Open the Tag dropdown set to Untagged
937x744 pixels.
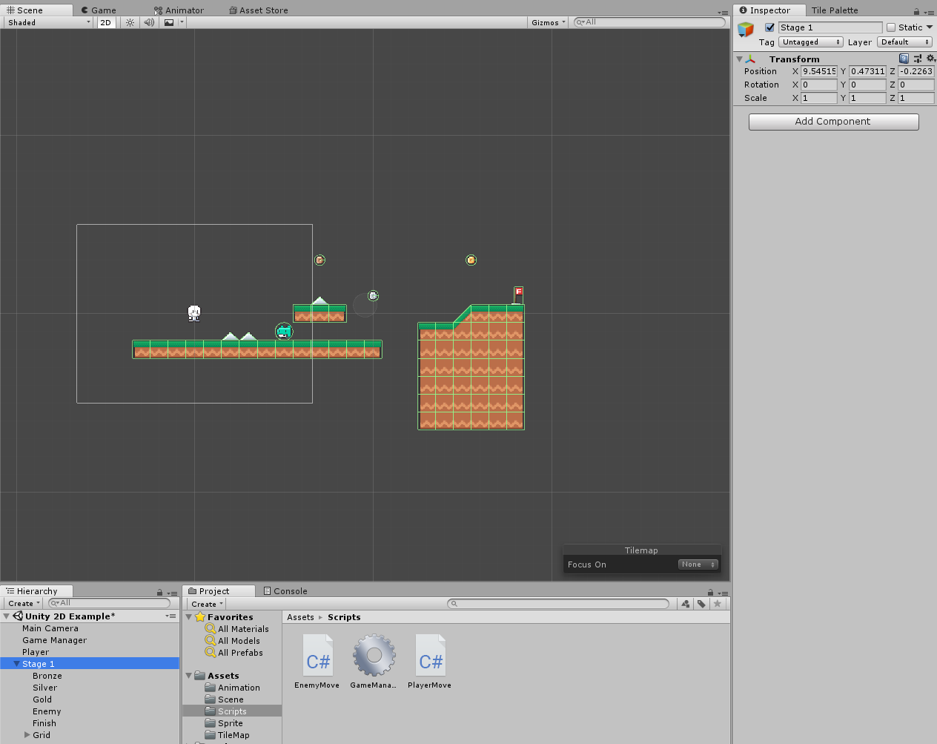pyautogui.click(x=811, y=42)
